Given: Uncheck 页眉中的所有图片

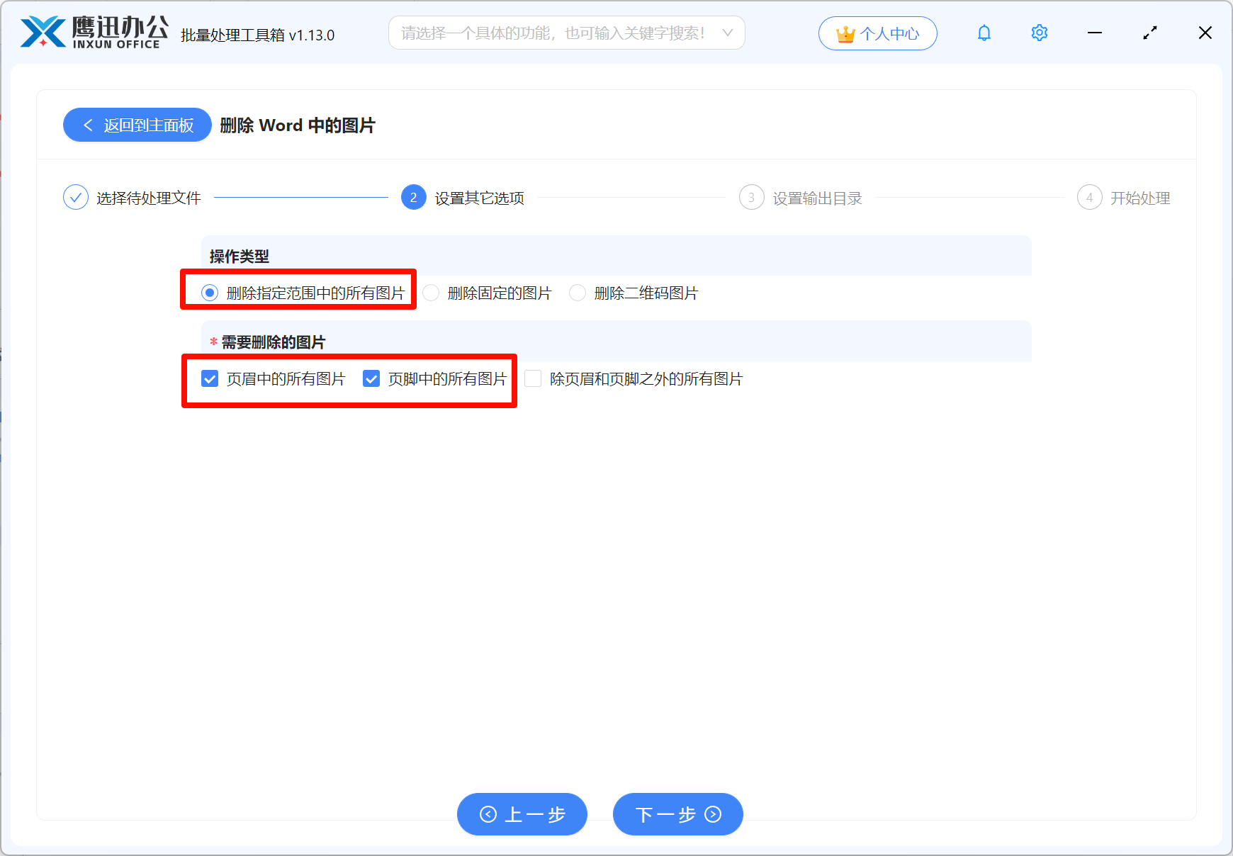Looking at the screenshot, I should pyautogui.click(x=209, y=379).
